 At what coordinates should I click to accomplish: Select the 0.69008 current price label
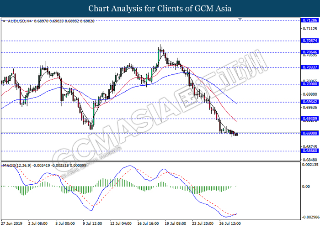(x=310, y=133)
